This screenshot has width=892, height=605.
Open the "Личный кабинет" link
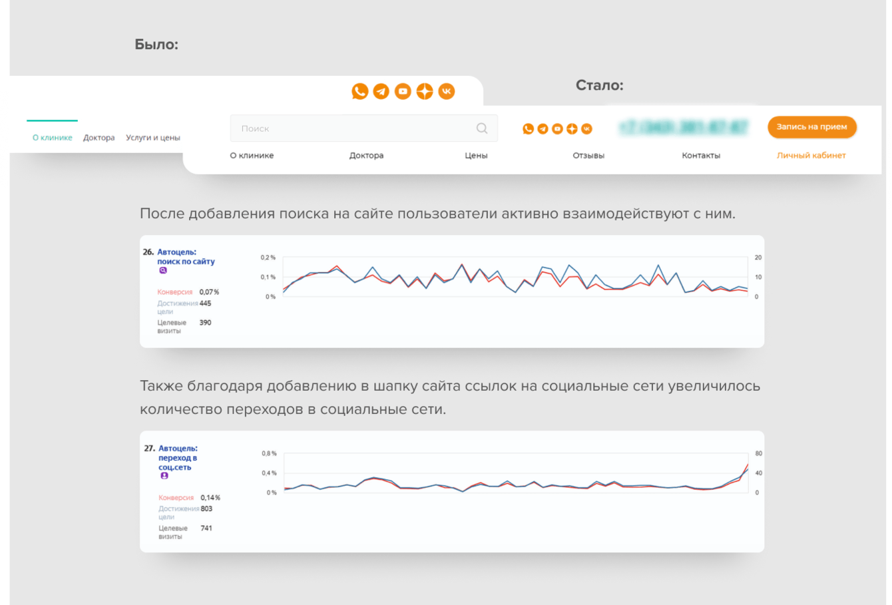(x=811, y=156)
